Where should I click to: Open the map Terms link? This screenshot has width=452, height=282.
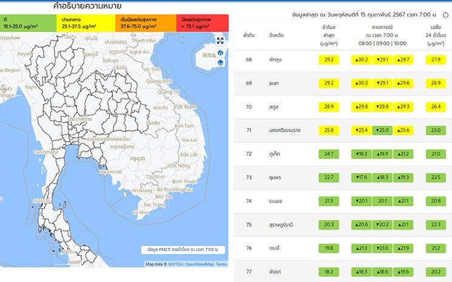pyautogui.click(x=221, y=264)
